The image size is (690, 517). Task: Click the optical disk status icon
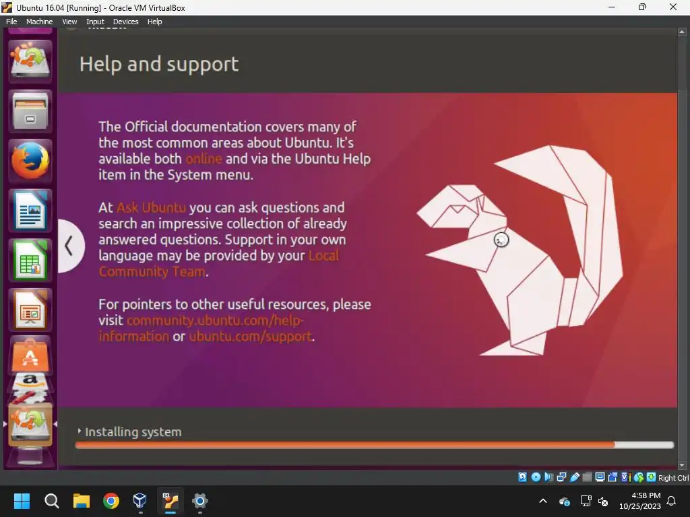coord(536,477)
